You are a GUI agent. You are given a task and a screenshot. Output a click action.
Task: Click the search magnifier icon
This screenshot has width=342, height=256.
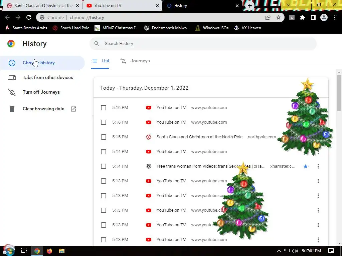(97, 44)
